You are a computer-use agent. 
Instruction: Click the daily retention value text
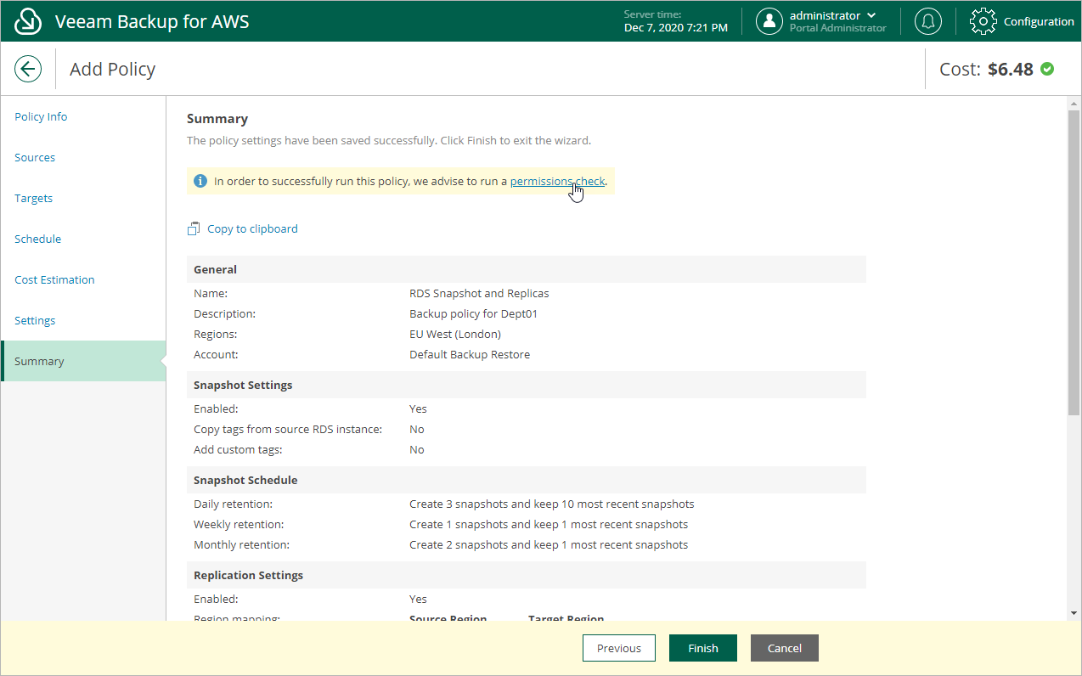click(x=551, y=504)
